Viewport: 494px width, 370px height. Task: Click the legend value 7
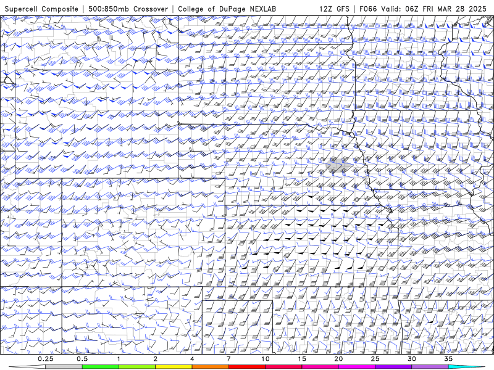coord(228,359)
